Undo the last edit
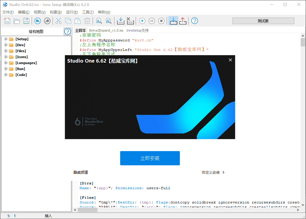Viewport: 306px width, 219px height. [38, 21]
